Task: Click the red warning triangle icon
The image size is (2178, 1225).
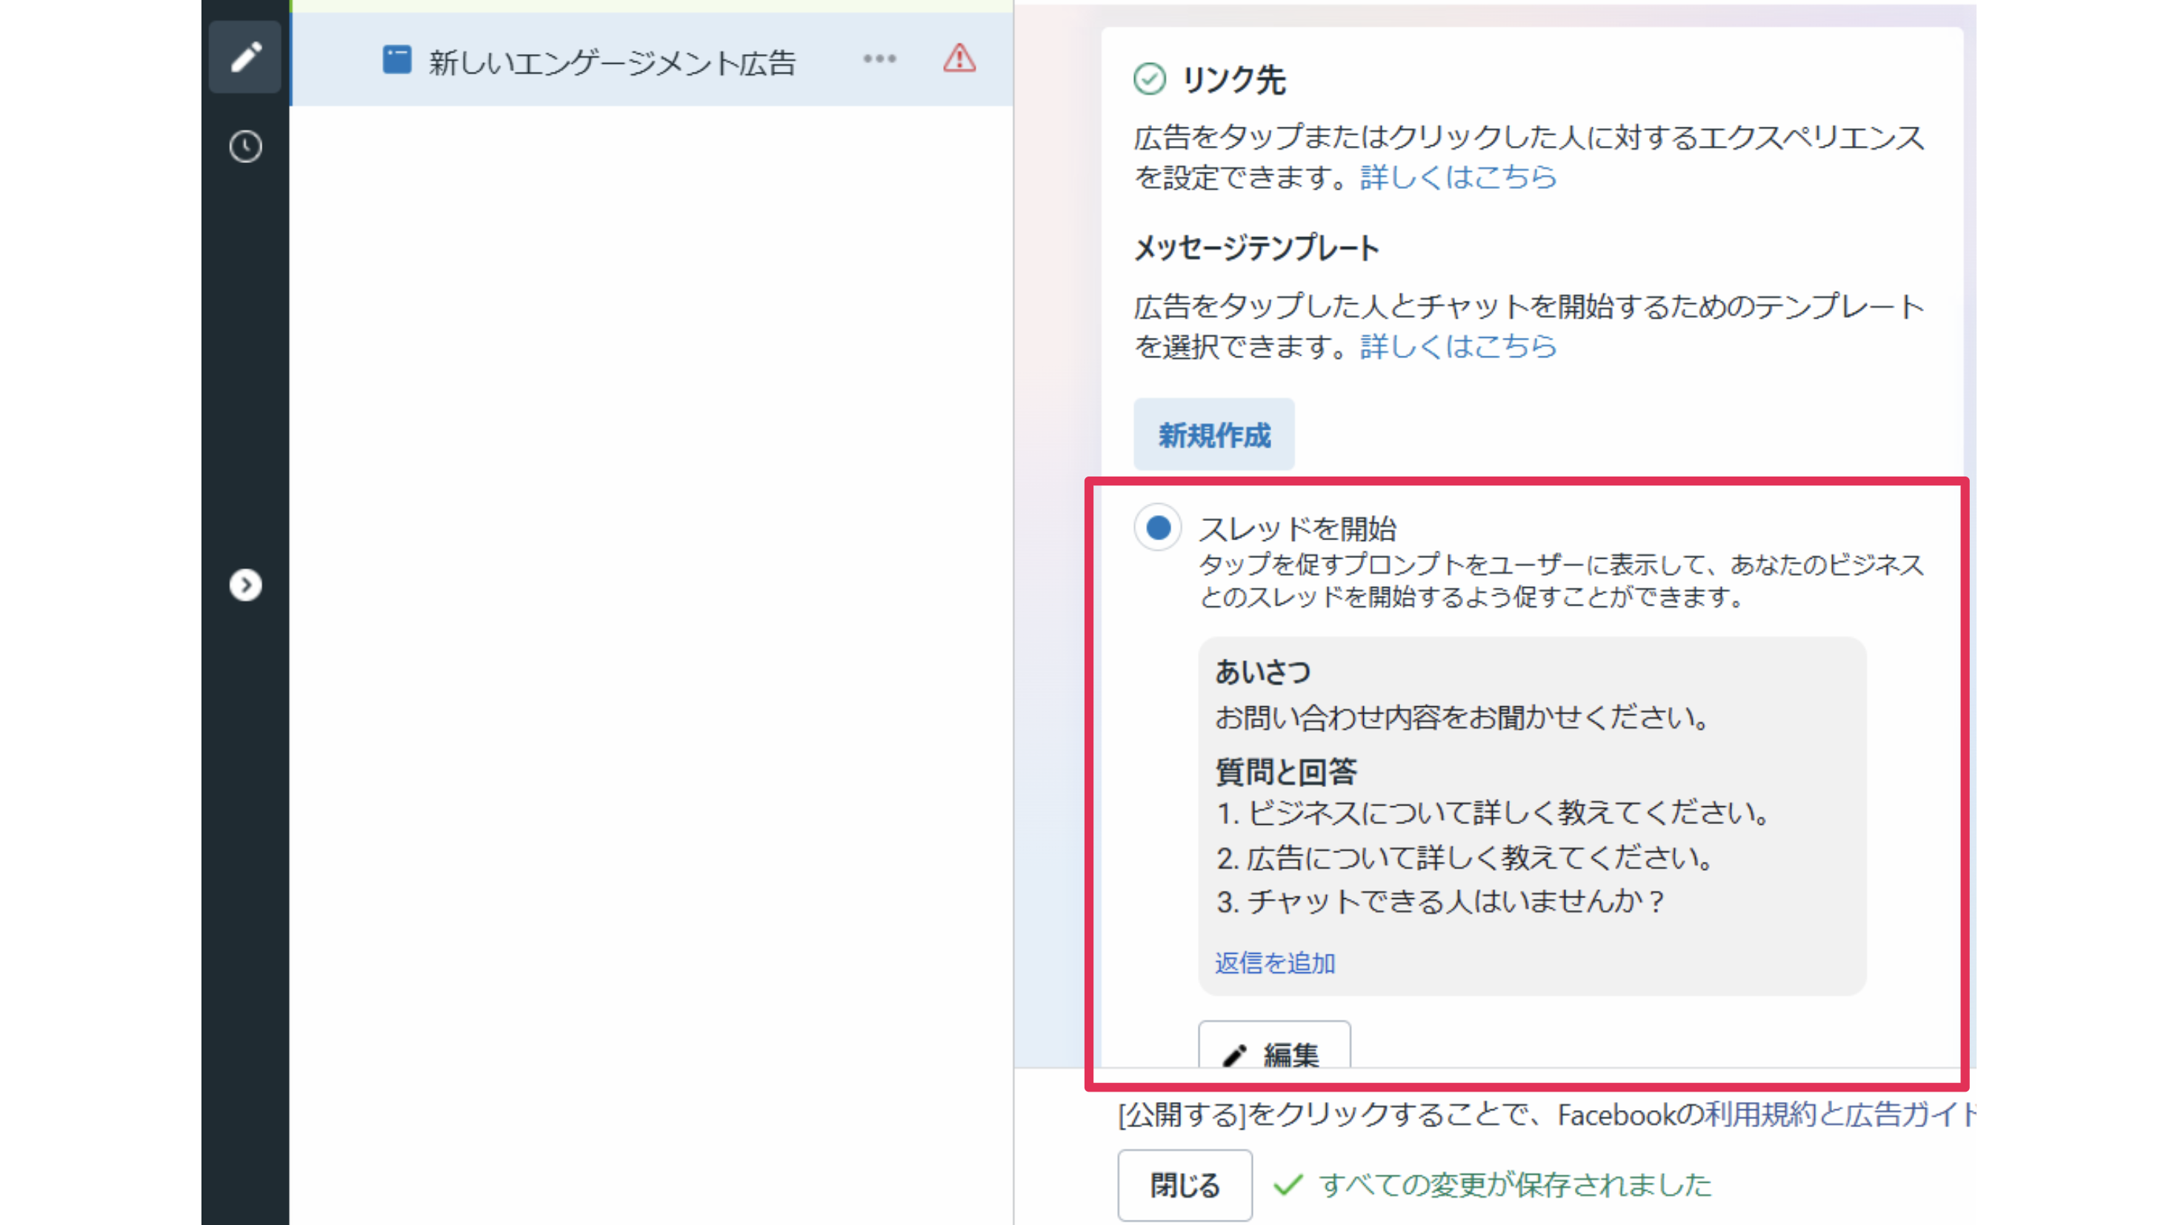Action: 959,59
